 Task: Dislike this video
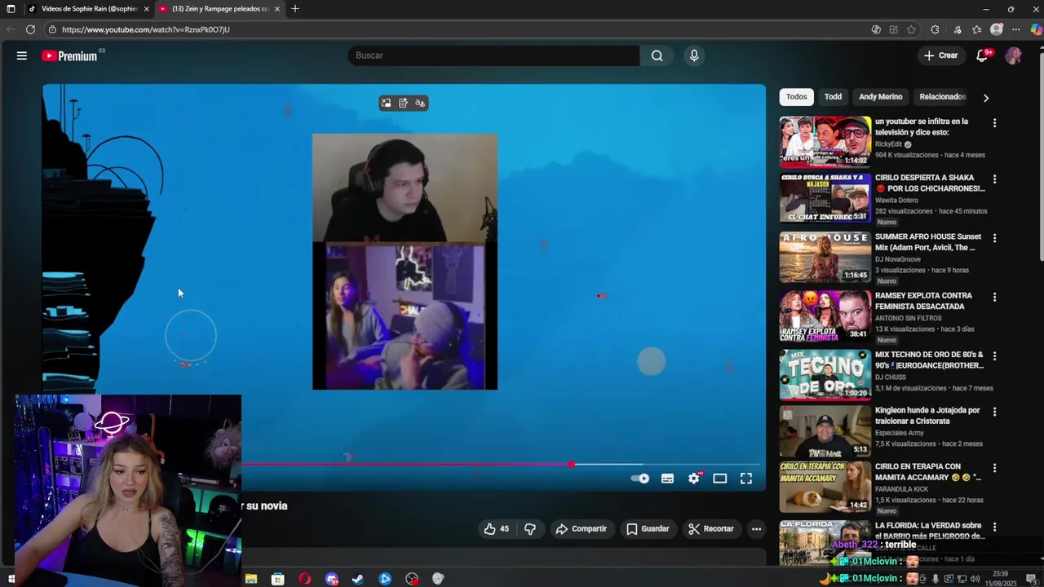(x=530, y=528)
